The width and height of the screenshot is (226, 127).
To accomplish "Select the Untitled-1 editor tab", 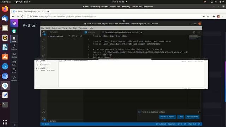I will click(122, 32).
